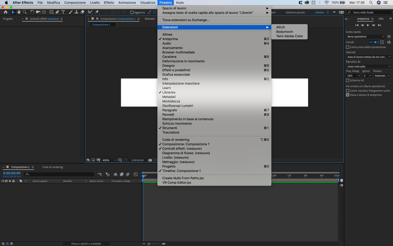Open the Spazio di lavoro submenu
This screenshot has width=393, height=246.
pyautogui.click(x=214, y=8)
